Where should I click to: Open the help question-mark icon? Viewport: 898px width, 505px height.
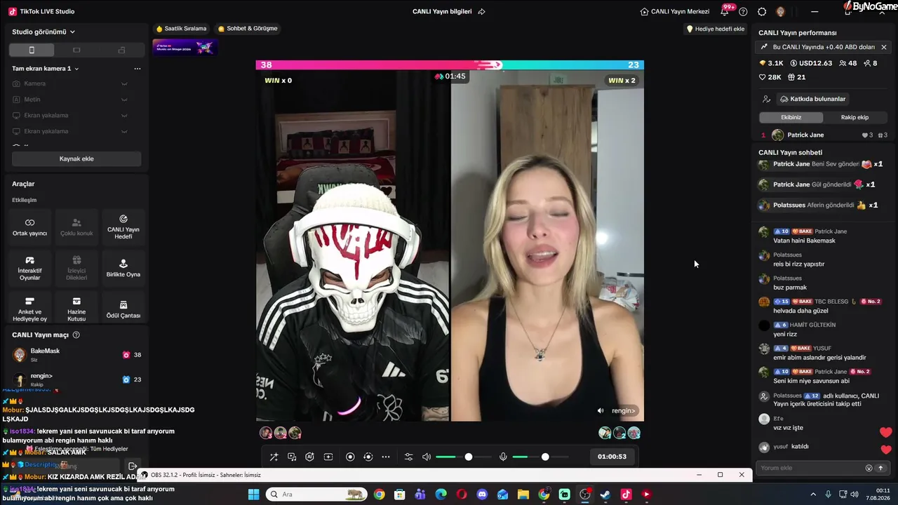(x=743, y=11)
